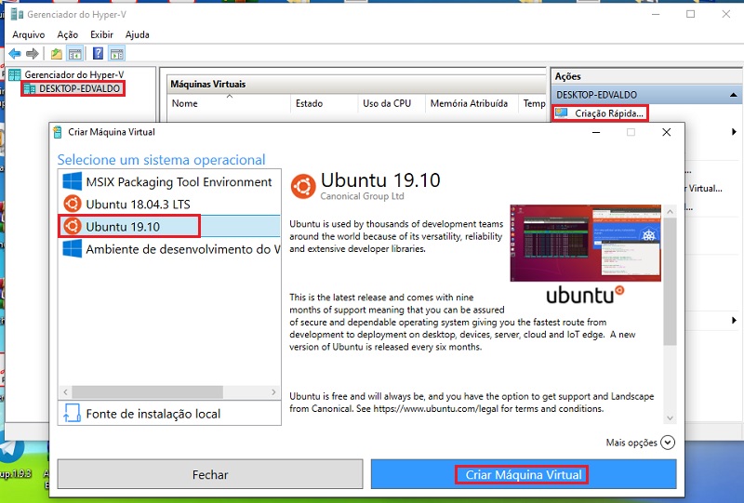Screen dimensions: 744x503
Task: Close the Criar Máquina Virtual dialog
Action: [x=666, y=132]
